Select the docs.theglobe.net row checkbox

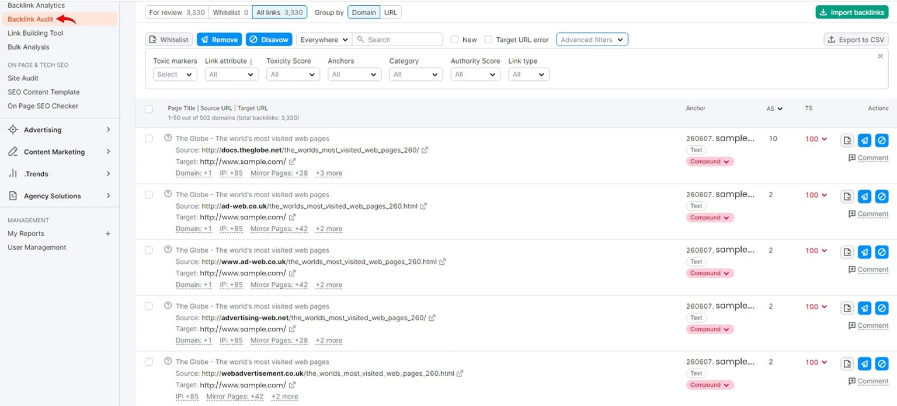pos(149,138)
